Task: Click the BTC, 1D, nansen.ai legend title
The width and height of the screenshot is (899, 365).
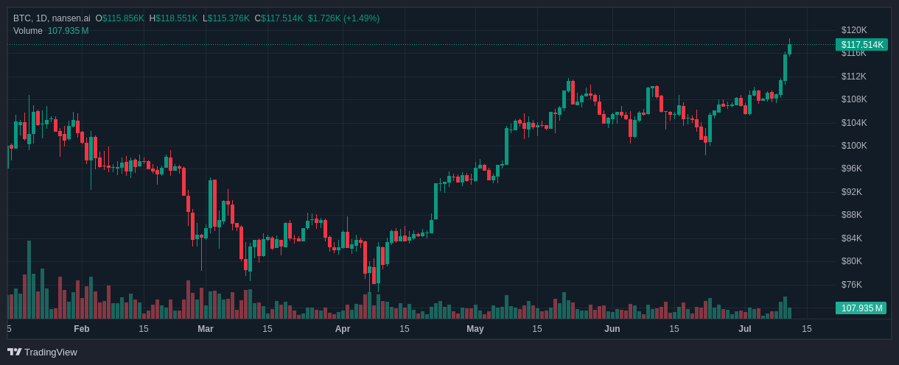Action: click(52, 18)
